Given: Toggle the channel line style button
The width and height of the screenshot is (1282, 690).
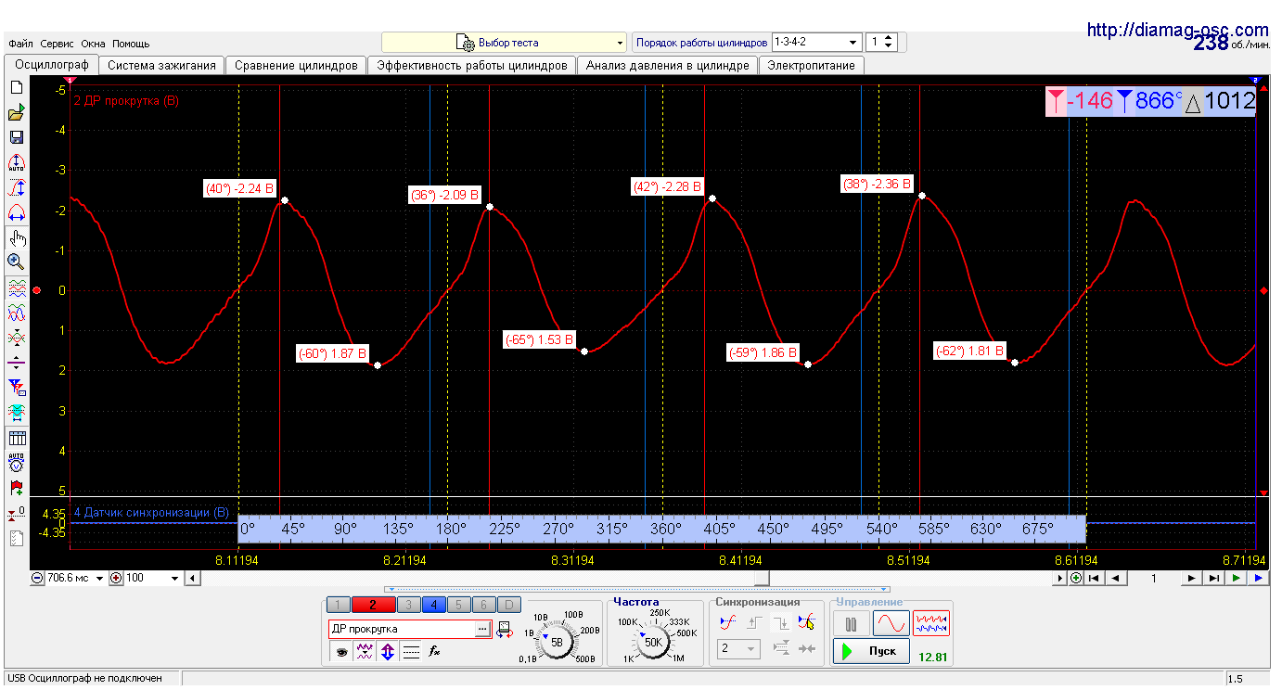Looking at the screenshot, I should click(411, 652).
